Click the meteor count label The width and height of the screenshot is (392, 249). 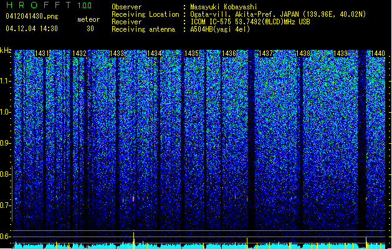(88, 19)
